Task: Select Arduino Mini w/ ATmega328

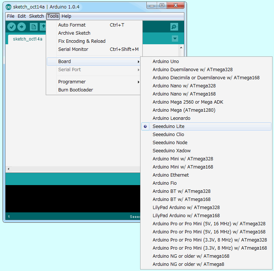Action: click(206, 159)
